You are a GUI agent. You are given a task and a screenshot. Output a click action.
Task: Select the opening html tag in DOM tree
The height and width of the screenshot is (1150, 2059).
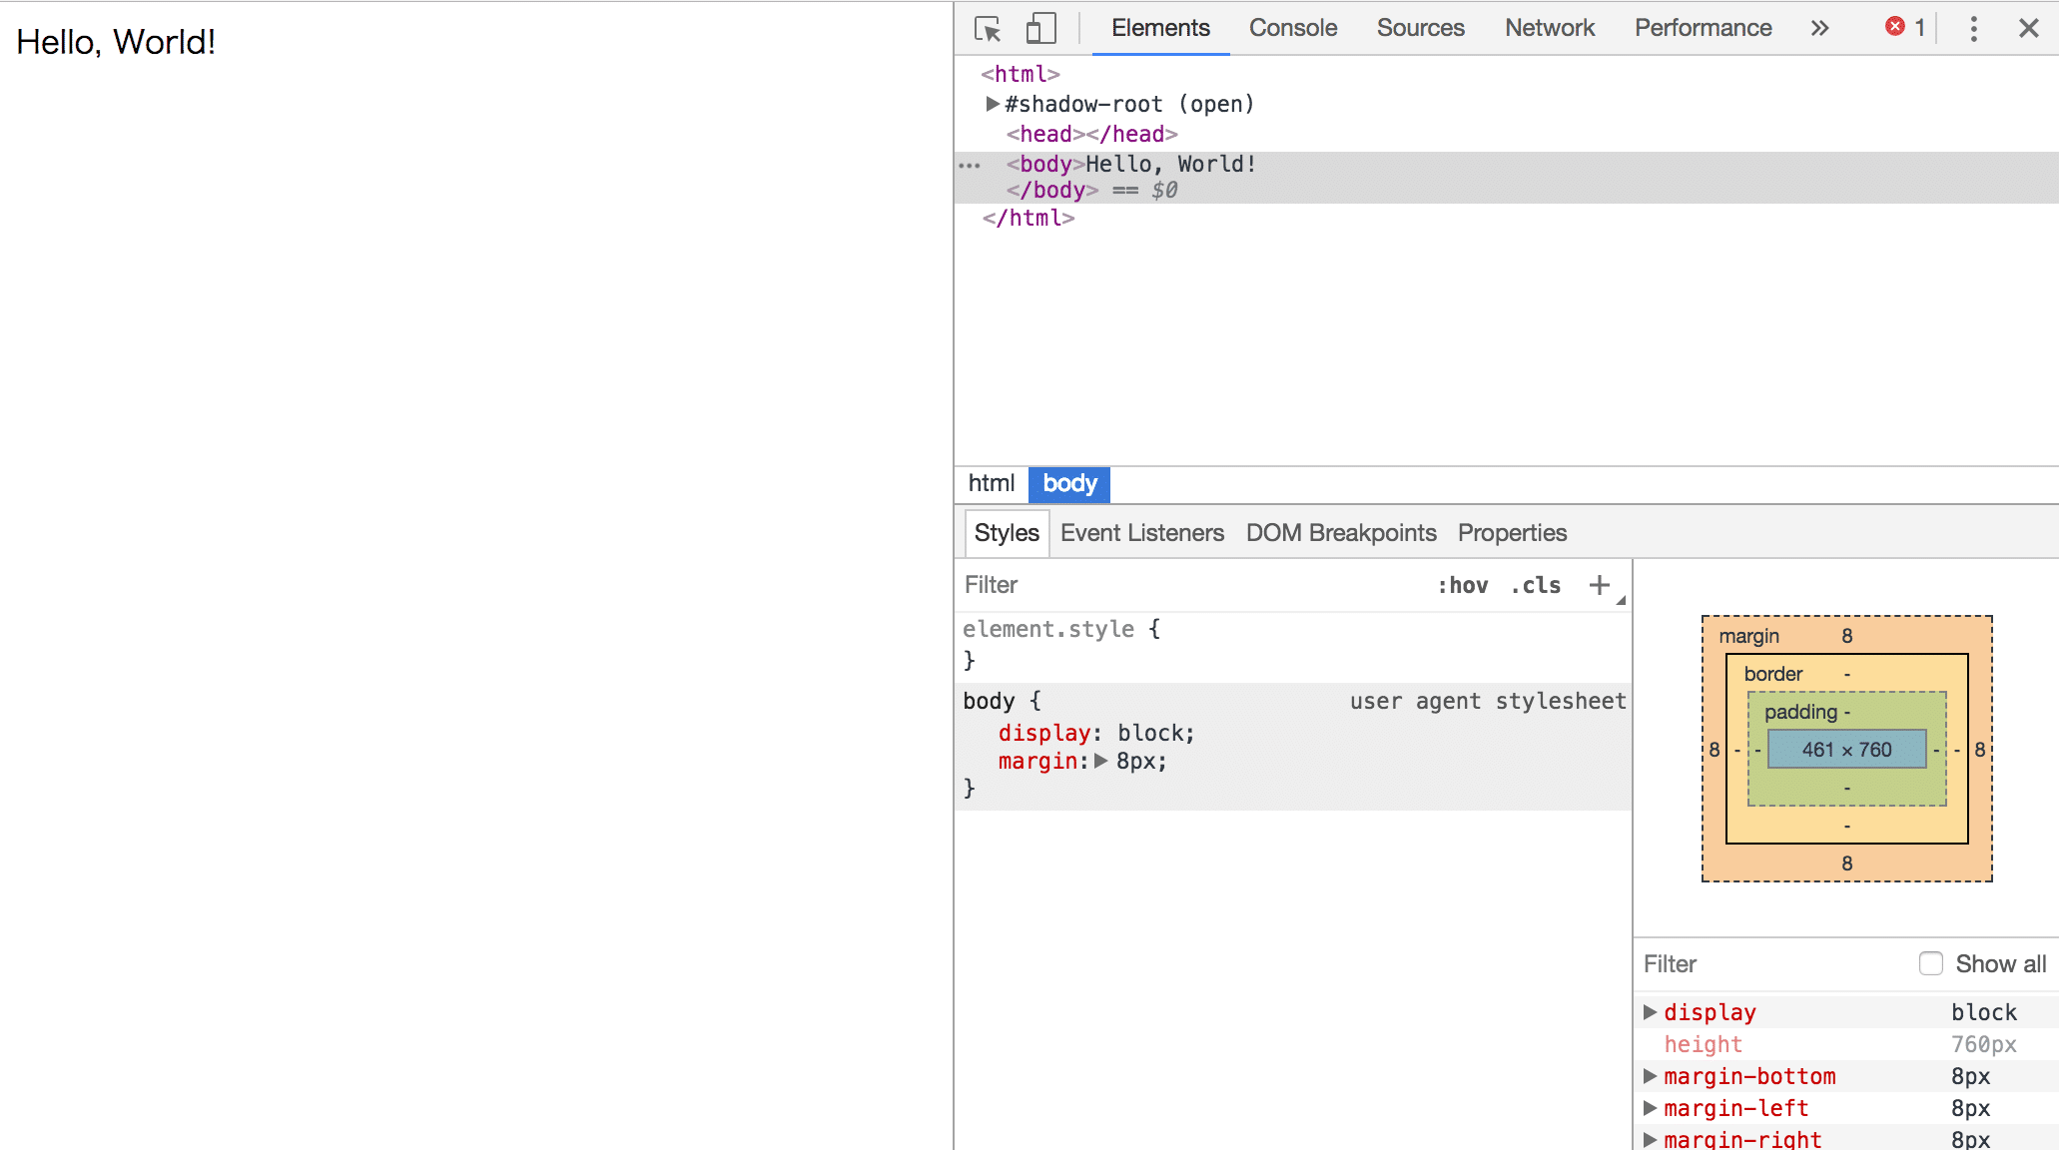[1020, 74]
